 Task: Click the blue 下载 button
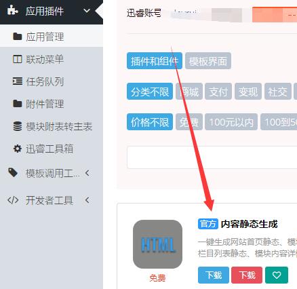coord(214,275)
